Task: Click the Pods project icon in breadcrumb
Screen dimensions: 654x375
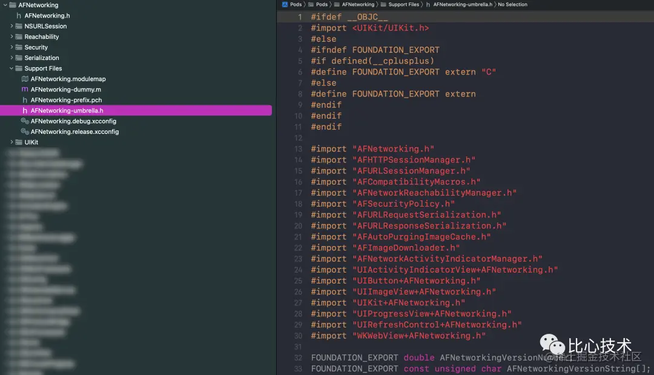Action: point(285,4)
